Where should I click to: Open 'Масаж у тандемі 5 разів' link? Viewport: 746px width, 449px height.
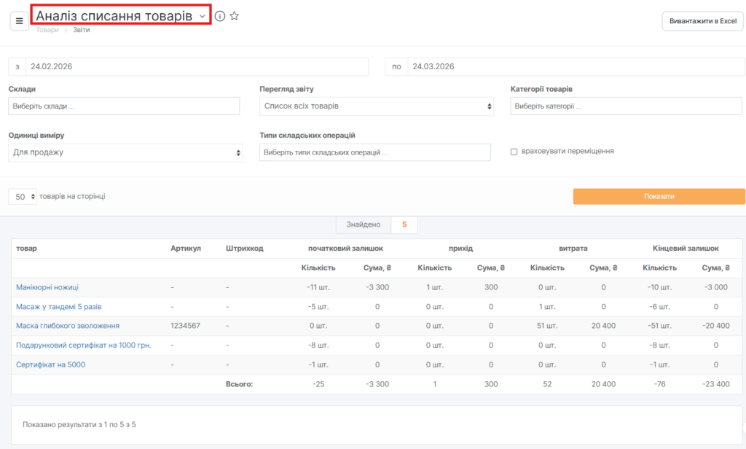pyautogui.click(x=58, y=307)
